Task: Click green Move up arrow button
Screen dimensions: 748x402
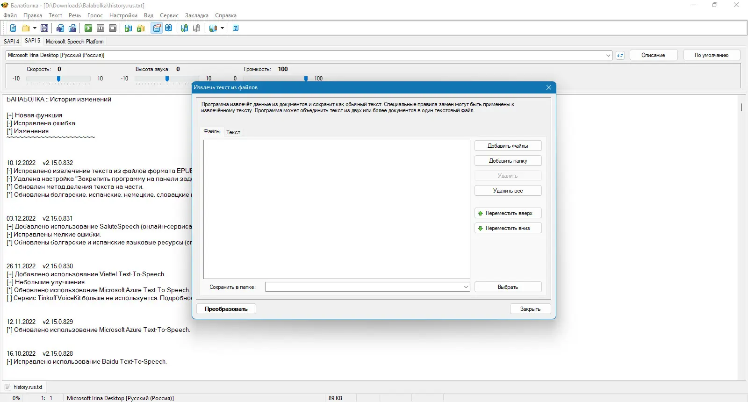Action: coord(508,213)
